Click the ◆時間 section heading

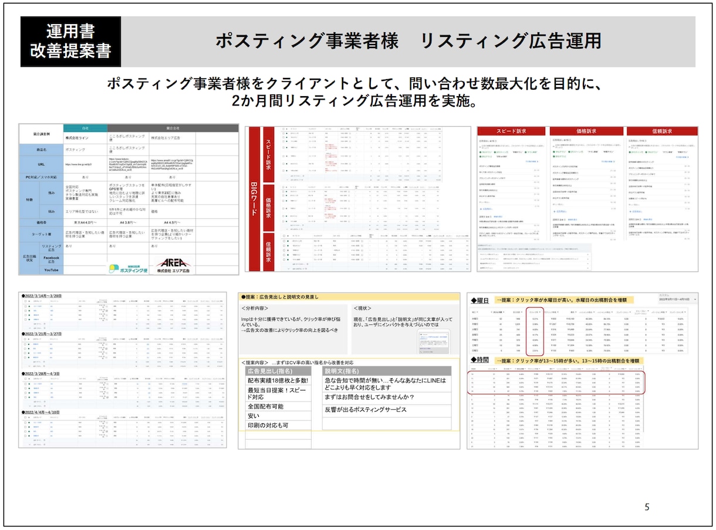tap(481, 361)
